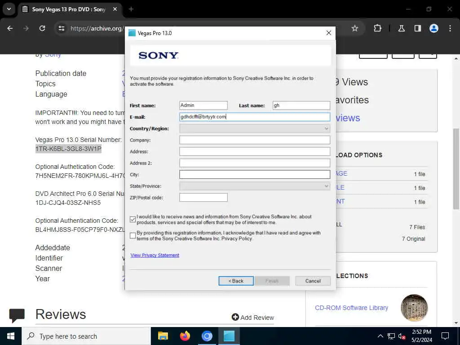
Task: Open the notification center icon
Action: [x=445, y=336]
